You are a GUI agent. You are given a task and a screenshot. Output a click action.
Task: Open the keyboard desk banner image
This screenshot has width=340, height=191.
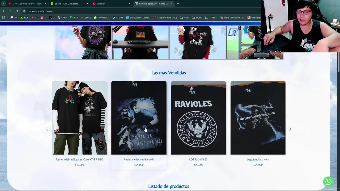[141, 42]
